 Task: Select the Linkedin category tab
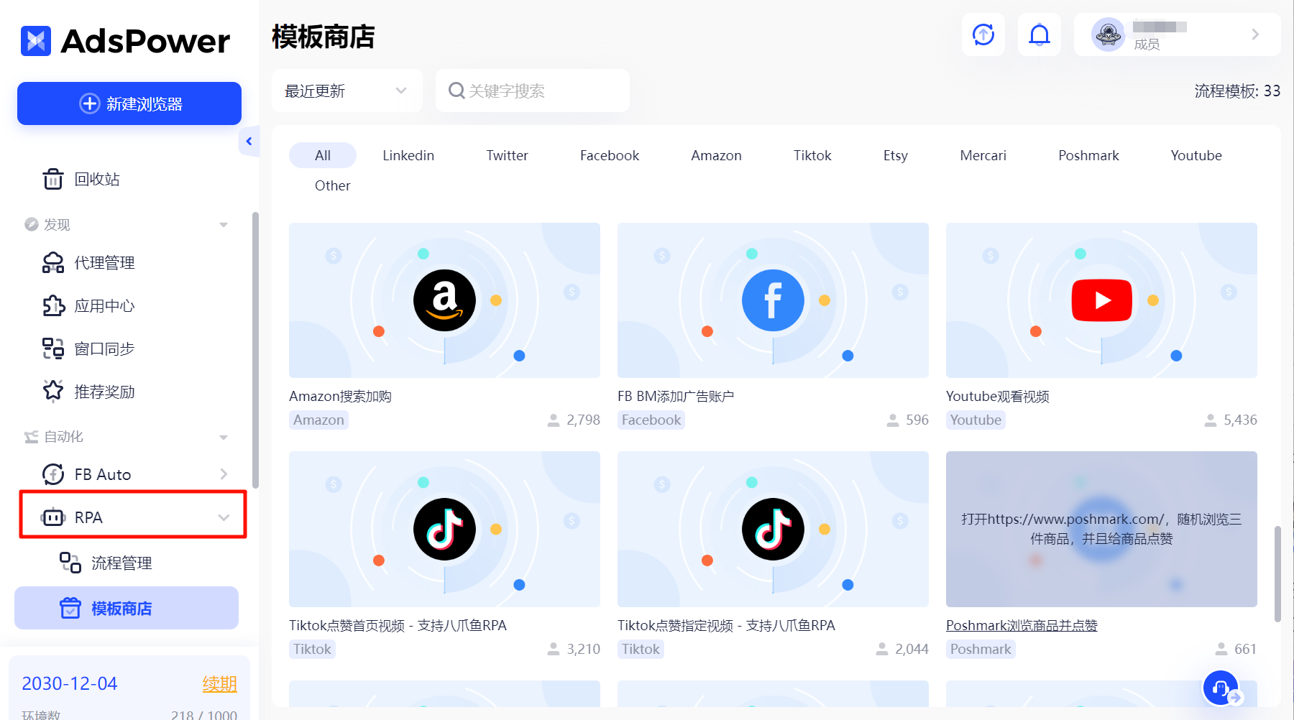click(x=408, y=155)
